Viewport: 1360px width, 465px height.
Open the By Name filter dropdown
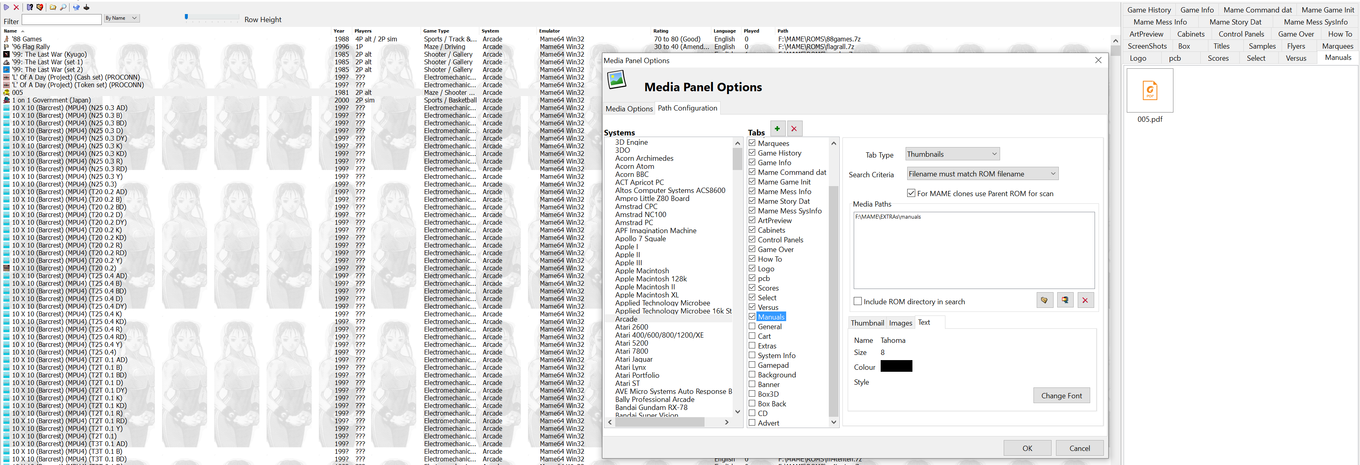coord(121,18)
